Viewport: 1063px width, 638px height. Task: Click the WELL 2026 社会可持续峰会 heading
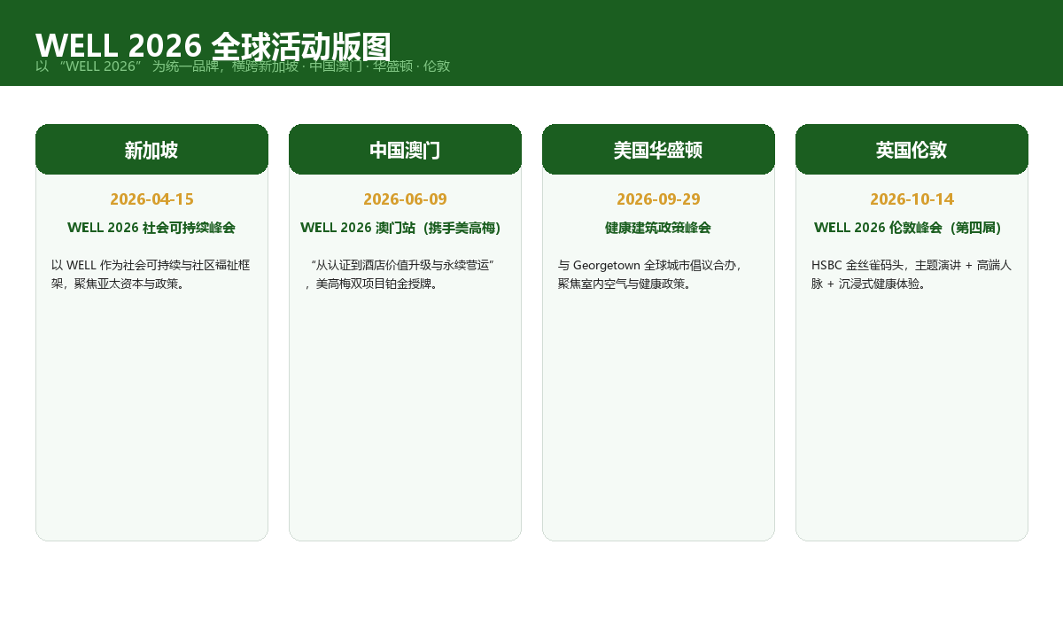point(151,228)
